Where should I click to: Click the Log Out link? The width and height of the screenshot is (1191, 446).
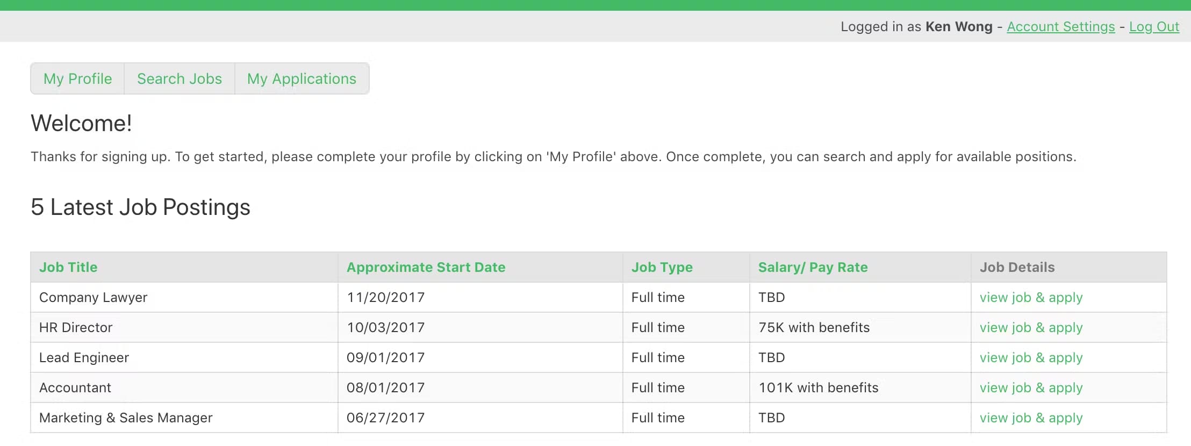pos(1154,27)
